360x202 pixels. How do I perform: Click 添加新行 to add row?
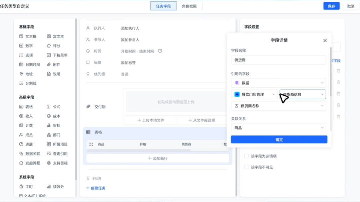[158, 158]
